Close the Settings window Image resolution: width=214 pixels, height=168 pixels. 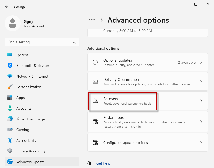pyautogui.click(x=208, y=4)
